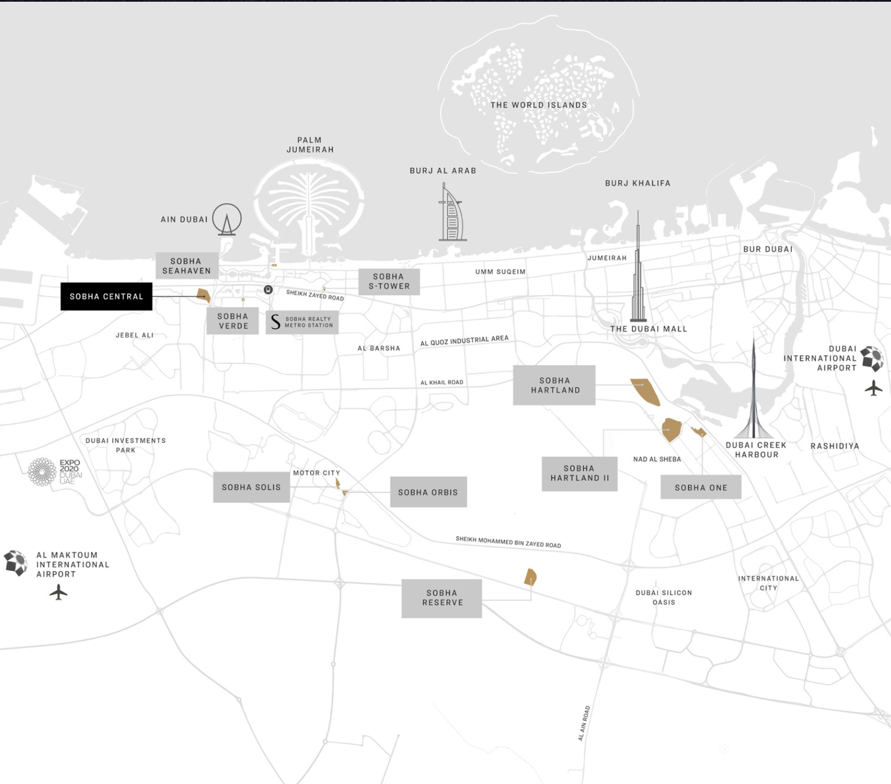
Task: Select the Sobha Reserve label
Action: [441, 598]
